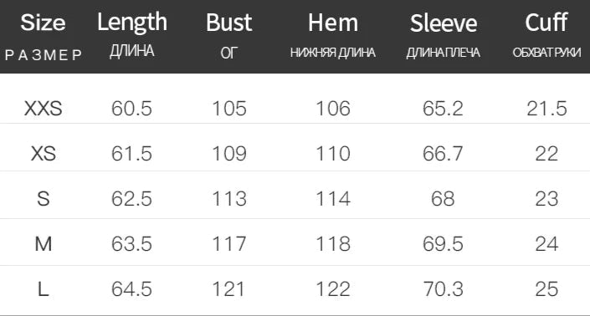Click the РАЗМЕР subtitle text
The image size is (590, 316).
[44, 55]
